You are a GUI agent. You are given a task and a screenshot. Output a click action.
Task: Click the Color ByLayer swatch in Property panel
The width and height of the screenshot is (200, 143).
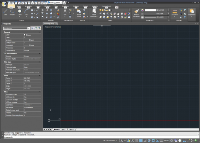tap(25, 35)
